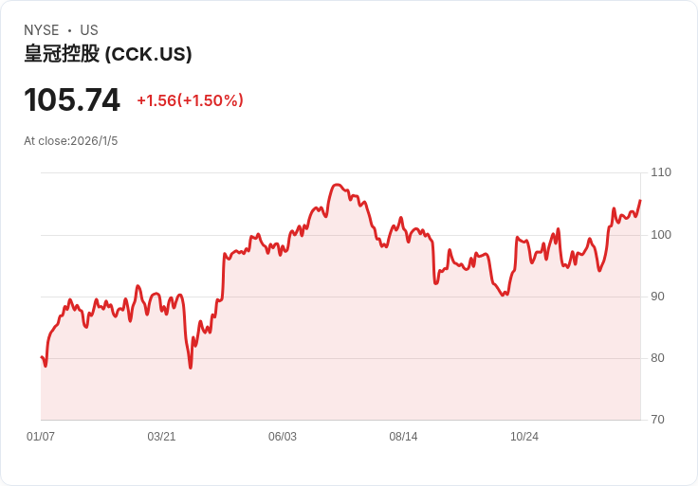Click the 110 price axis label
Screen dimensions: 698x486
(x=661, y=172)
